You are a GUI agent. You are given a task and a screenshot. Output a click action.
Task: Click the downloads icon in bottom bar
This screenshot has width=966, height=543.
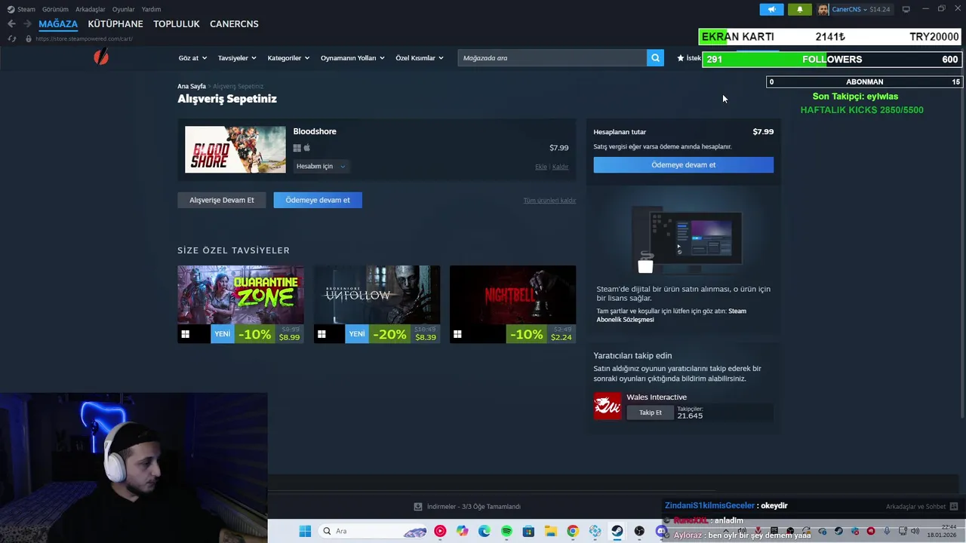[418, 507]
